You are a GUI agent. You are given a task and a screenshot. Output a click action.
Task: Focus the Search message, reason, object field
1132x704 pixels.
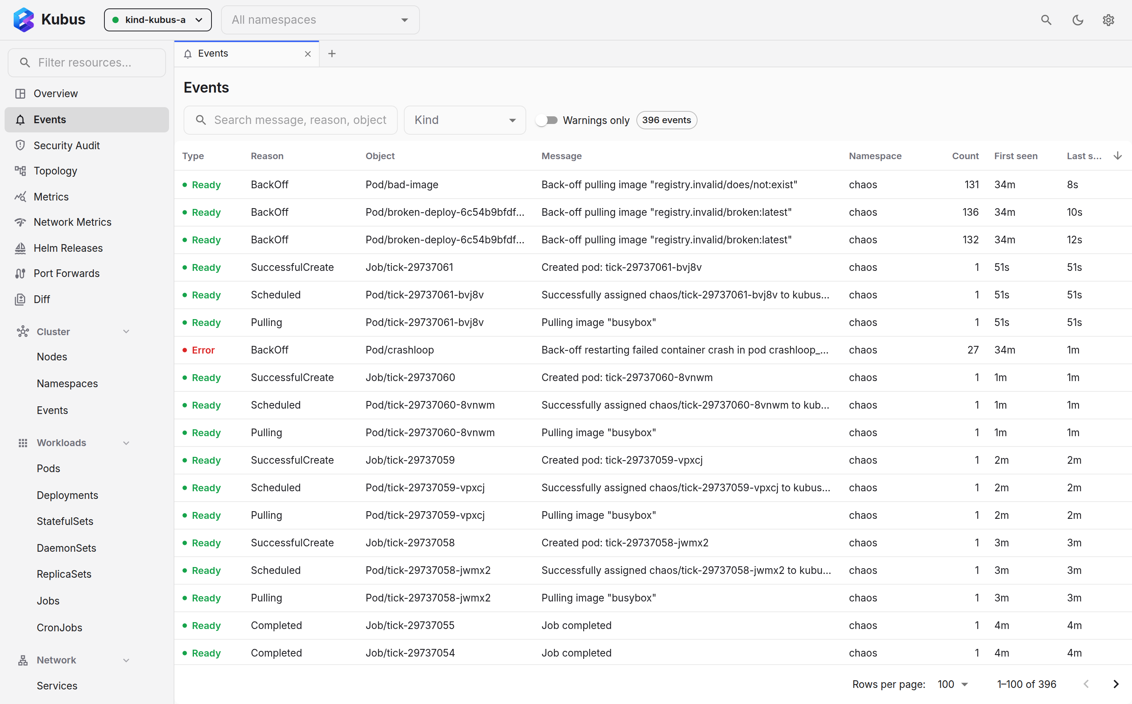click(290, 120)
